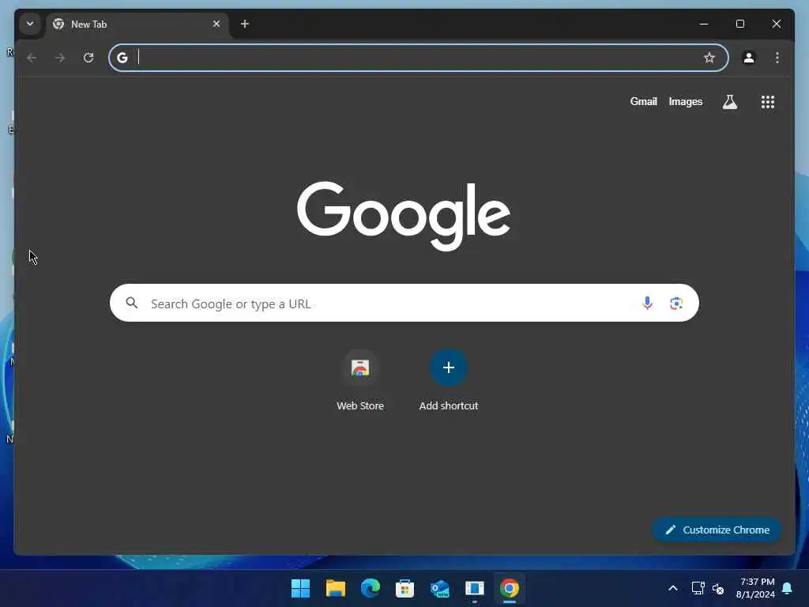Viewport: 809px width, 607px height.
Task: Search by image with Lens icon
Action: [676, 303]
